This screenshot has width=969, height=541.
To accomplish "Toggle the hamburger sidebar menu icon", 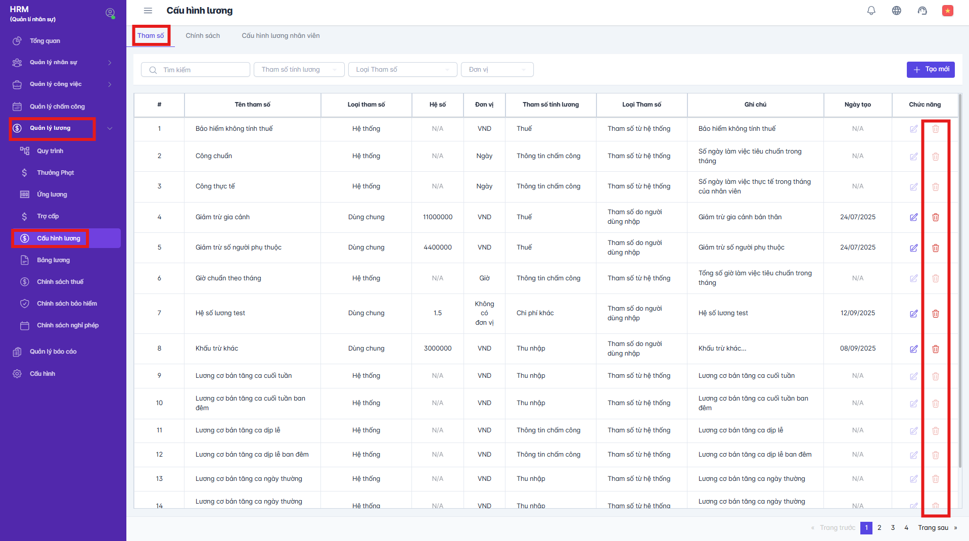I will tap(148, 11).
